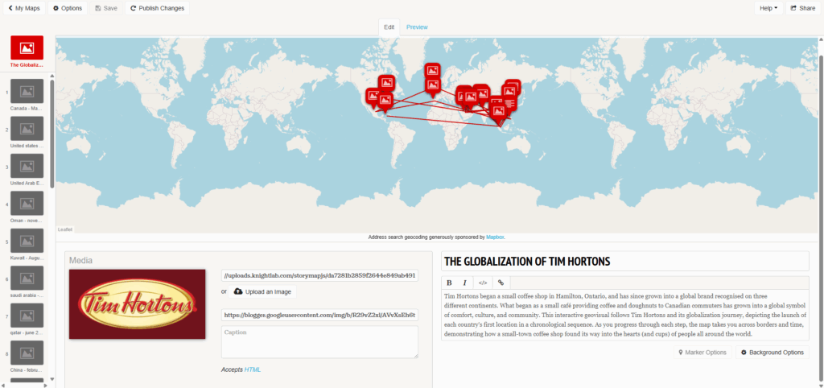Screen dimensions: 824x388
Task: Switch to HTML source code view
Action: click(x=483, y=283)
